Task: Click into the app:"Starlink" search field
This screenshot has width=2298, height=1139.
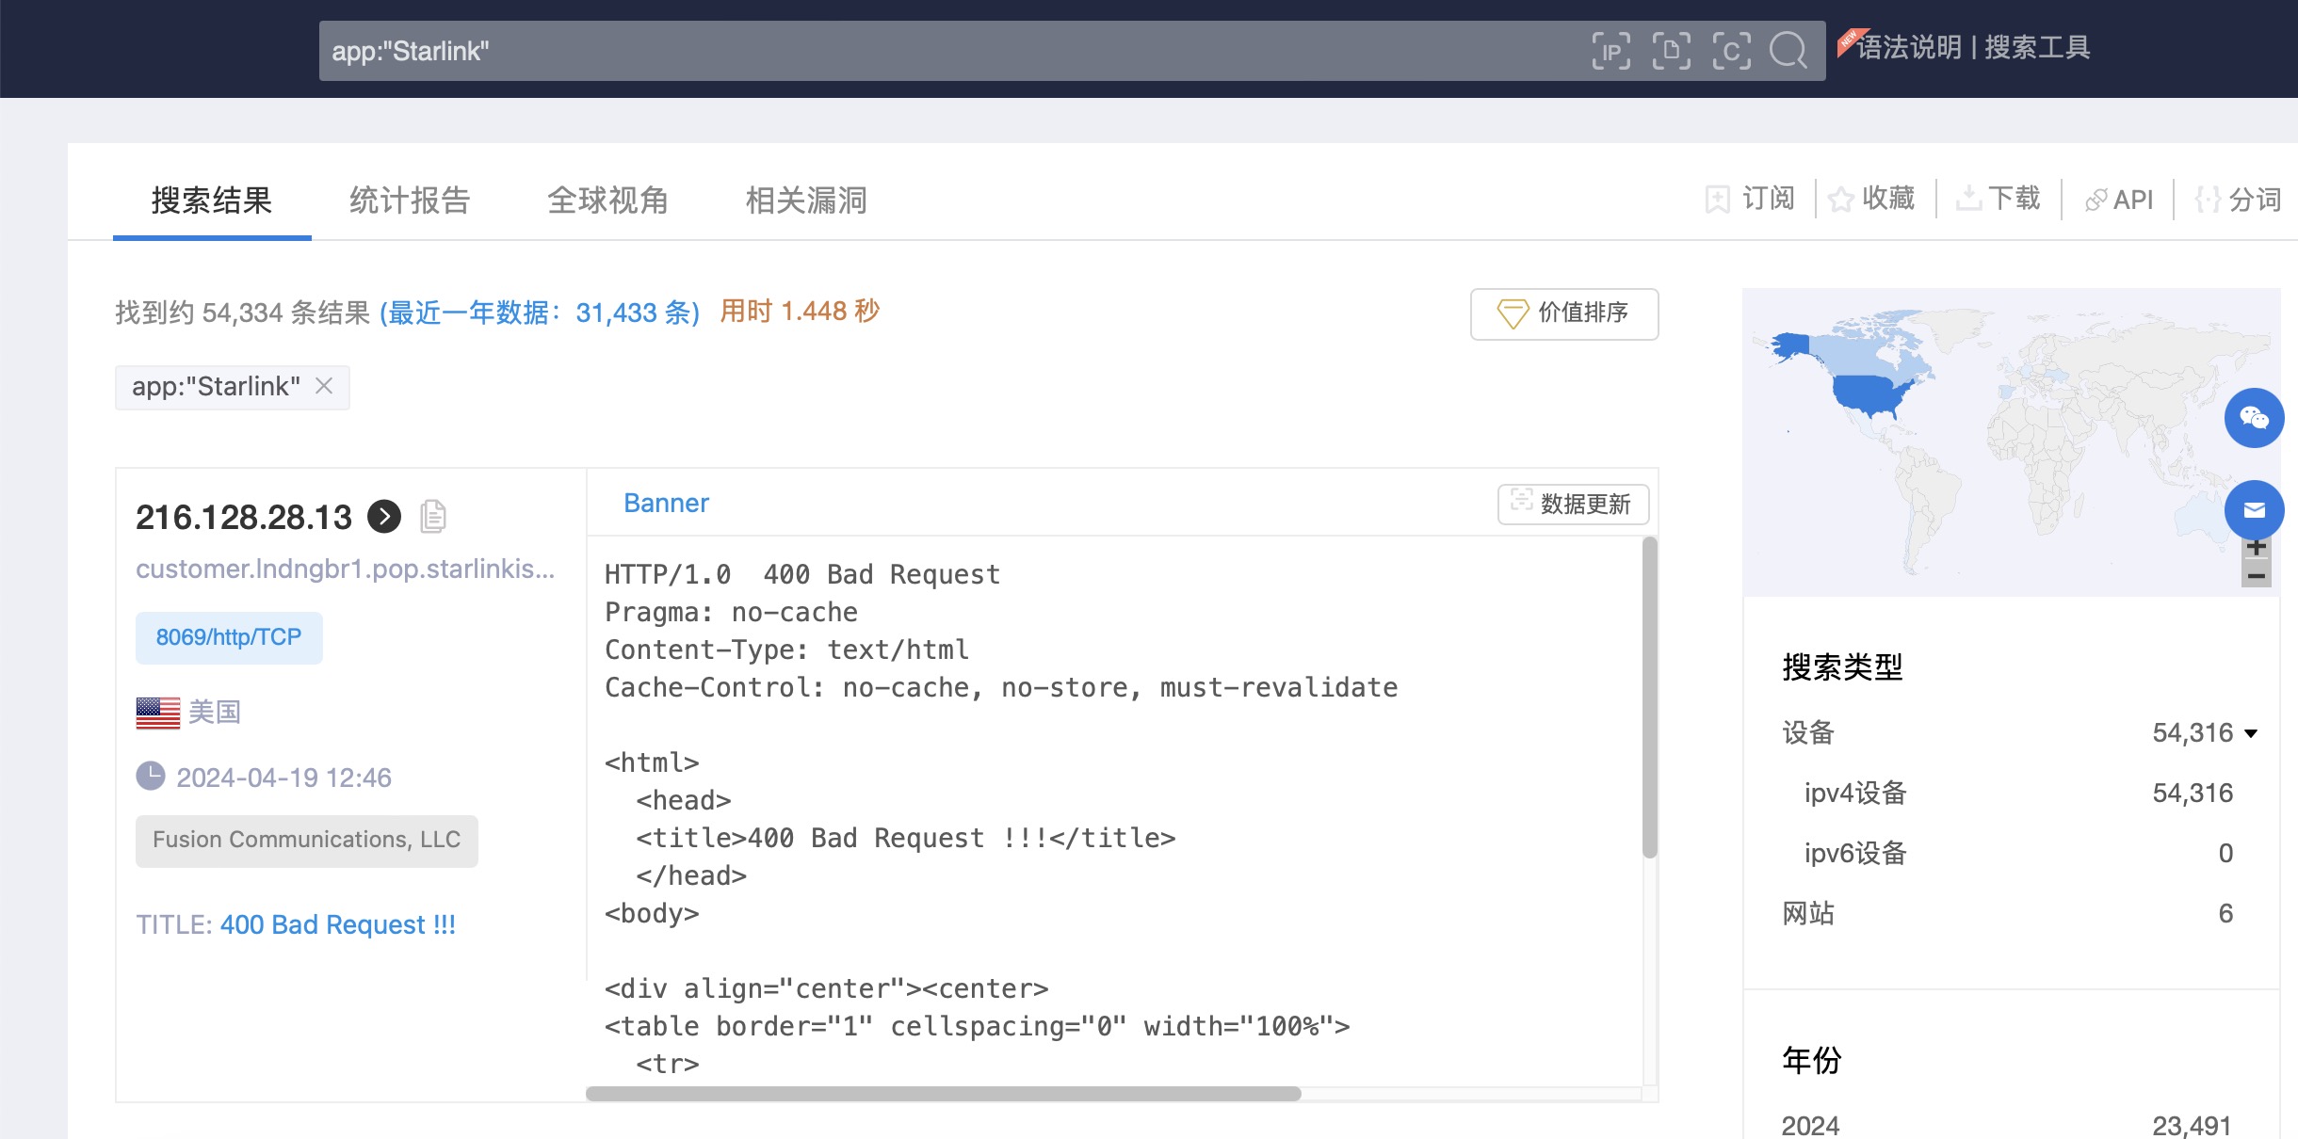Action: [942, 51]
